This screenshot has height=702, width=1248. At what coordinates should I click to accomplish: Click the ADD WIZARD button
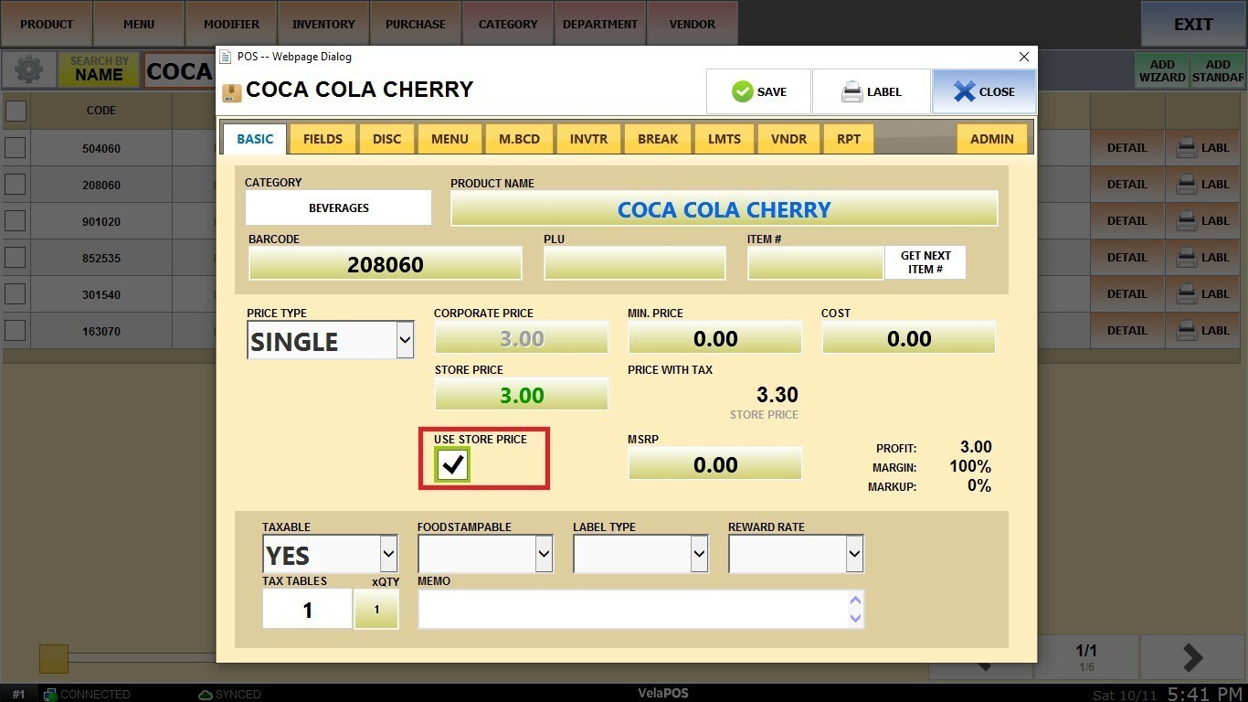pos(1162,70)
